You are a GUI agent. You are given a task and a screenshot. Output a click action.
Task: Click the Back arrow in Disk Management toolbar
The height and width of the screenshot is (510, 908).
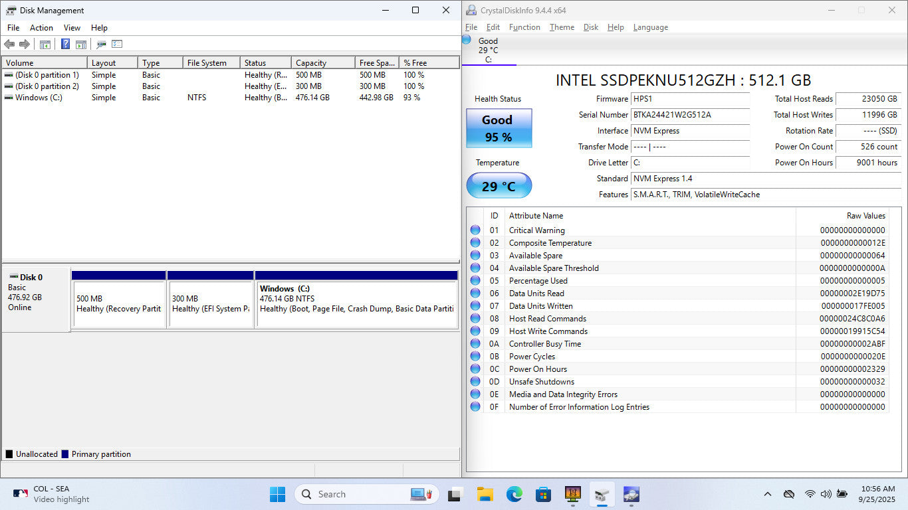click(x=9, y=44)
